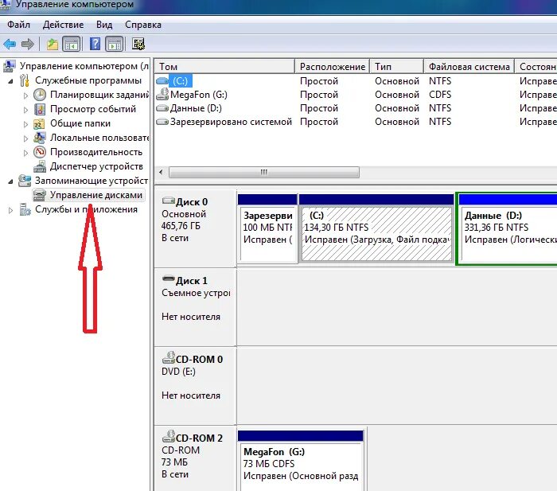The height and width of the screenshot is (491, 557).
Task: Click the System Tools wrench icon
Action: (x=24, y=80)
